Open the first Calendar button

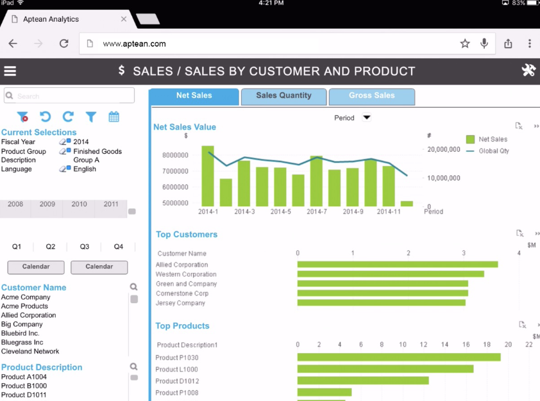(35, 267)
